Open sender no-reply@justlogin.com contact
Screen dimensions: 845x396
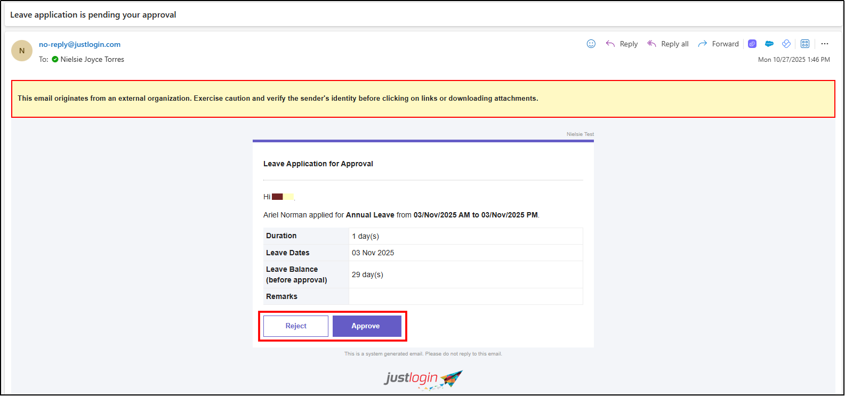click(x=79, y=44)
